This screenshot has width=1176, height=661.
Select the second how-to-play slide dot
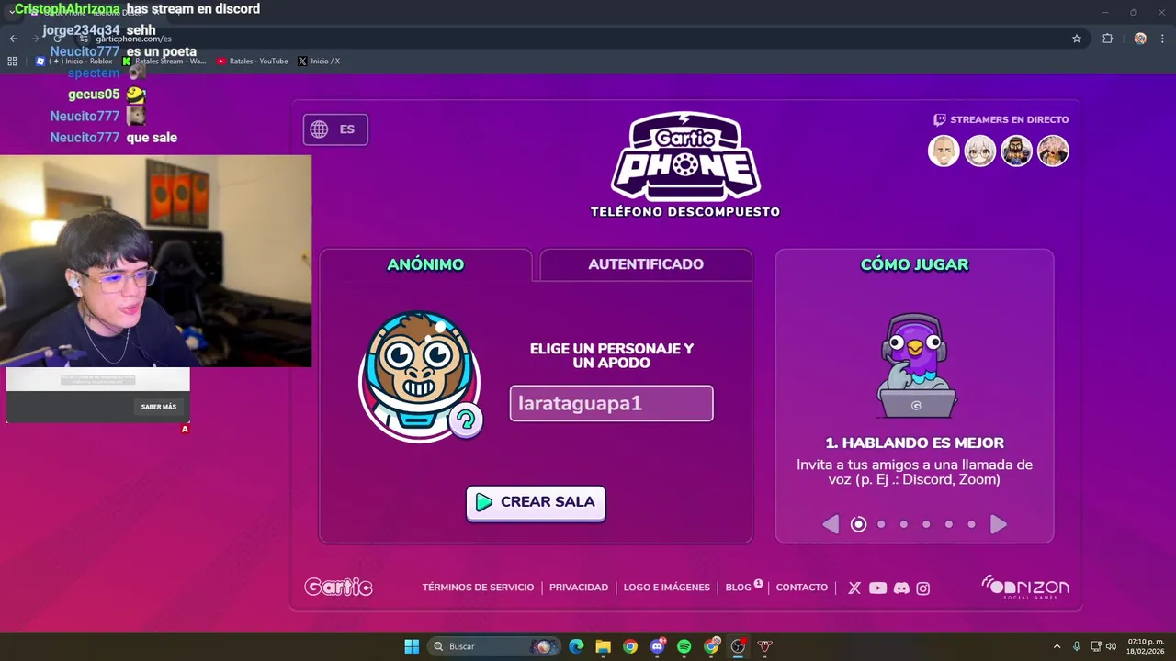pyautogui.click(x=881, y=524)
